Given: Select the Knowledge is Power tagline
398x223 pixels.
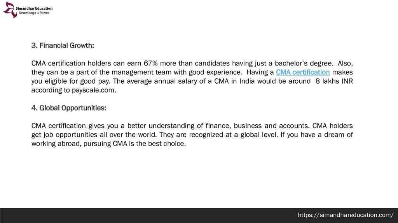Looking at the screenshot, I should (x=34, y=13).
